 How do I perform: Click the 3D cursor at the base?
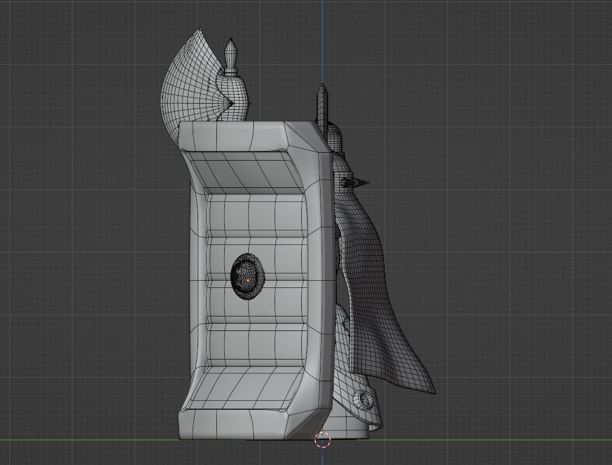point(322,440)
